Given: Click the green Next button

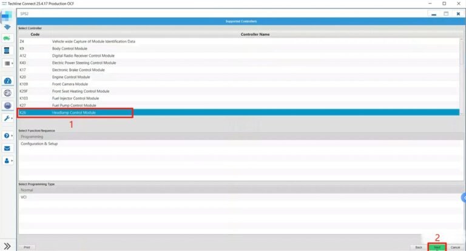Looking at the screenshot, I should (x=437, y=247).
